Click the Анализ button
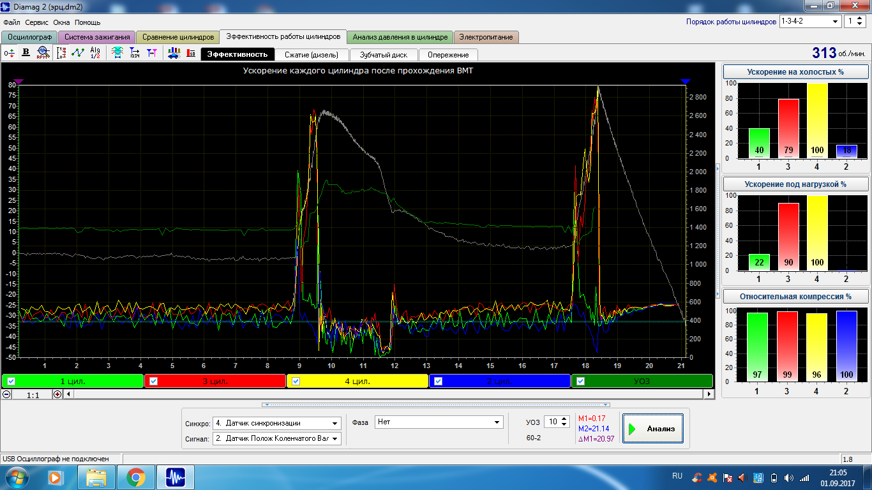Screen dimensions: 872x490 (x=653, y=429)
